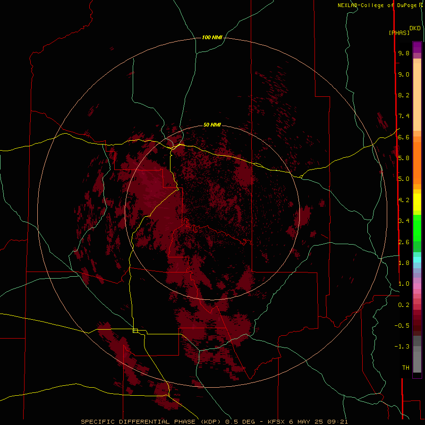
Task: Click the 6.6 legend value
Action: click(x=404, y=137)
